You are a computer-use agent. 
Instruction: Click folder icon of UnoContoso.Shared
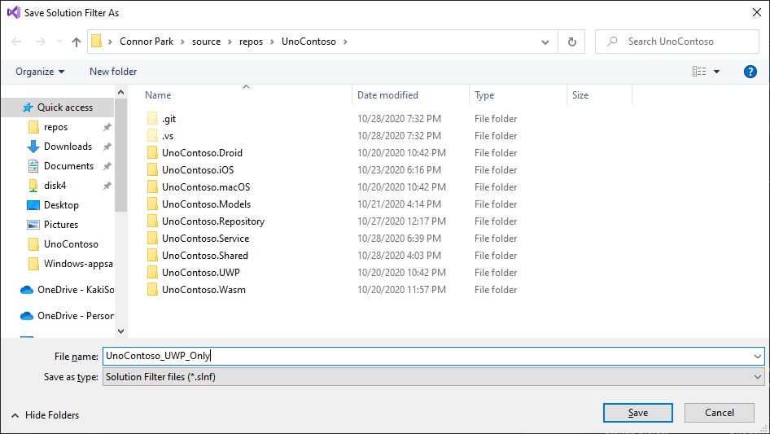point(152,256)
